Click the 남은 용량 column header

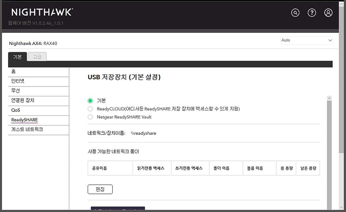pyautogui.click(x=308, y=168)
